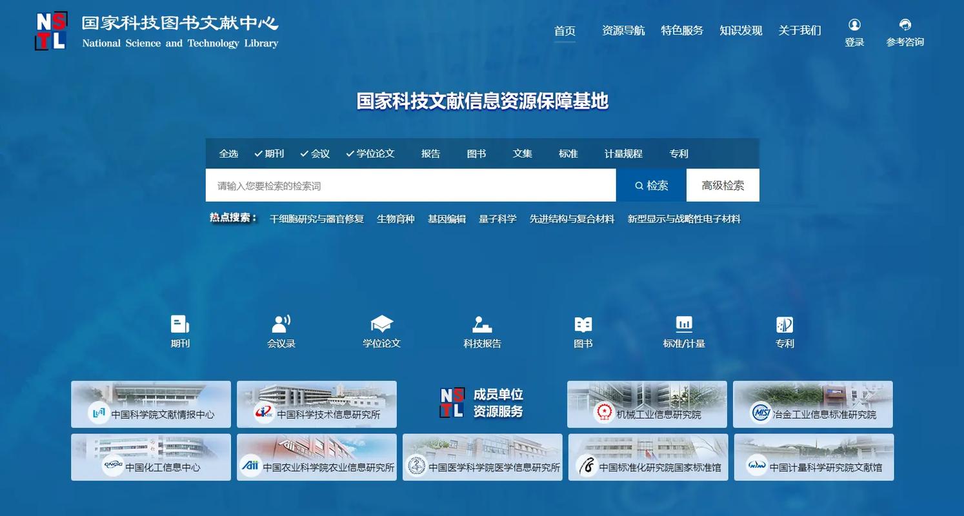Click the 国家科技图书文献中心 title text
964x516 pixels.
pos(180,23)
